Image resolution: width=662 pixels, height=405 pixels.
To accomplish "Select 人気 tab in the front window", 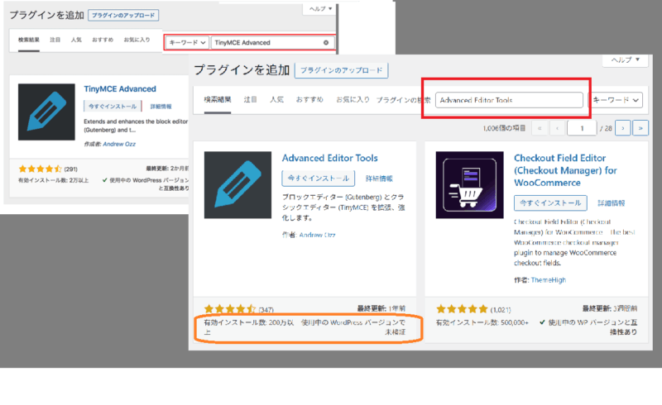I will click(x=277, y=100).
